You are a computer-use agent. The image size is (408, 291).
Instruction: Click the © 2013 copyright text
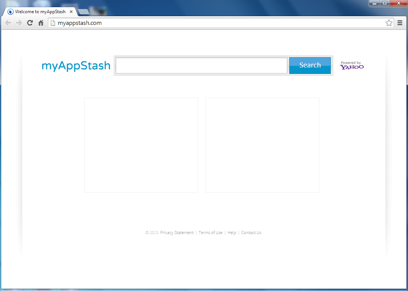152,233
